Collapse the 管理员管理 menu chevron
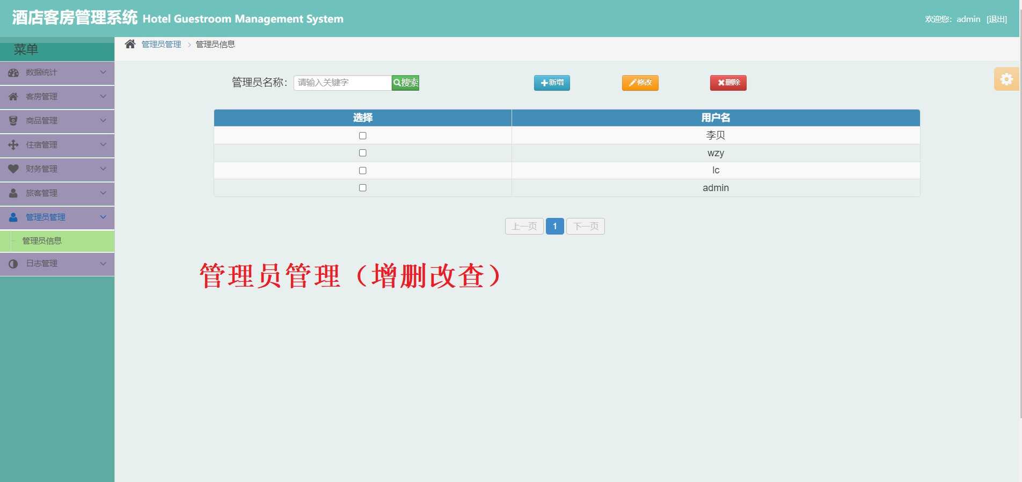The image size is (1022, 482). (103, 217)
